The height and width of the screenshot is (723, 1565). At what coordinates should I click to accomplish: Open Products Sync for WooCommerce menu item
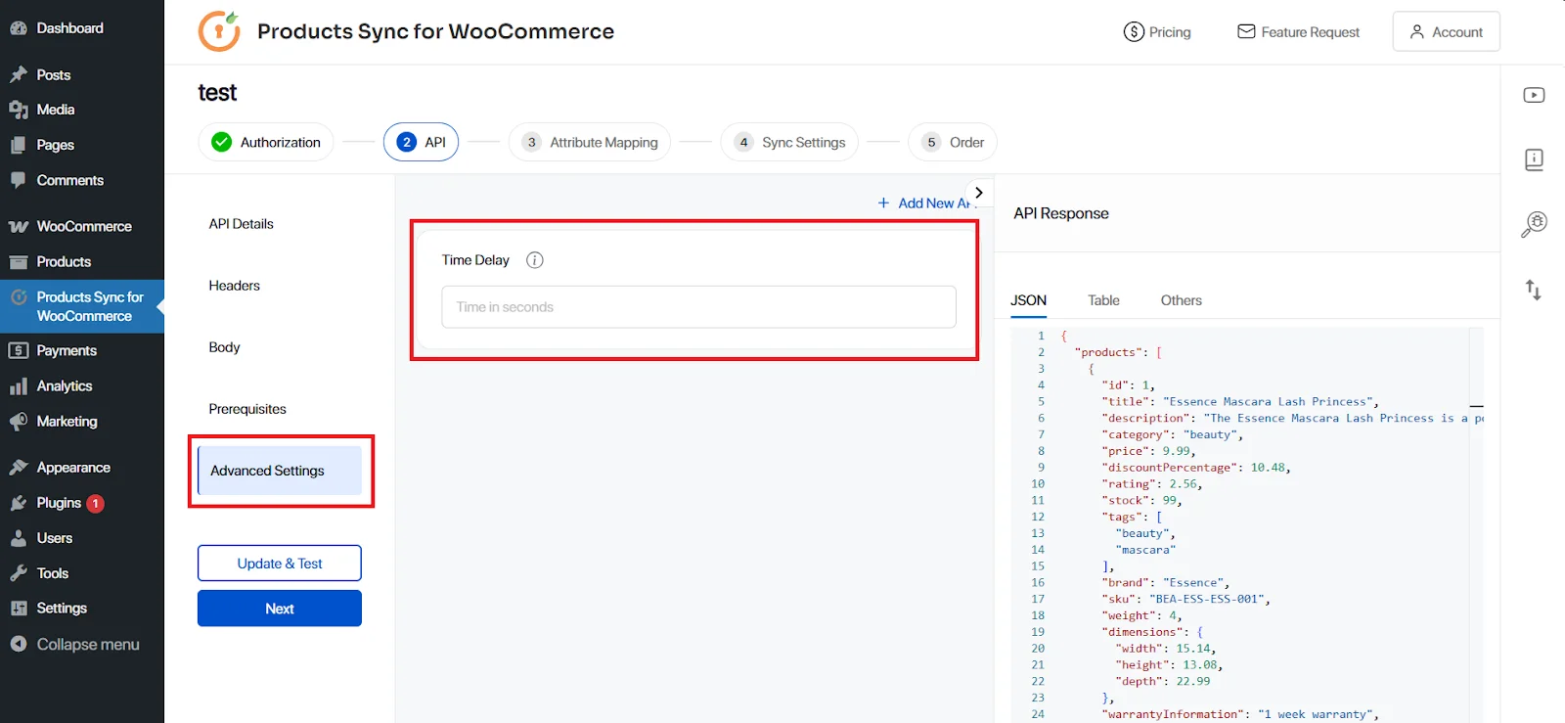pos(82,306)
